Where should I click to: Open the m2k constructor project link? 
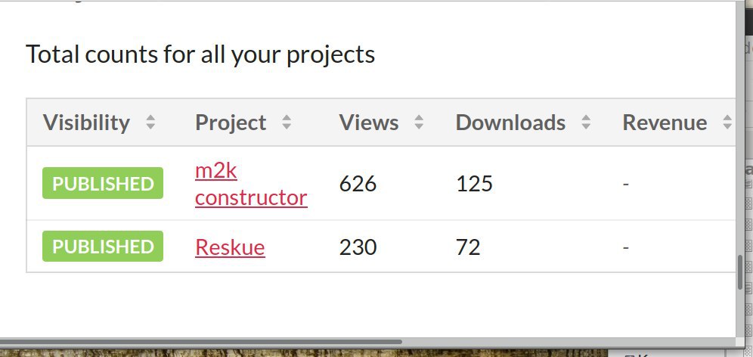coord(251,184)
